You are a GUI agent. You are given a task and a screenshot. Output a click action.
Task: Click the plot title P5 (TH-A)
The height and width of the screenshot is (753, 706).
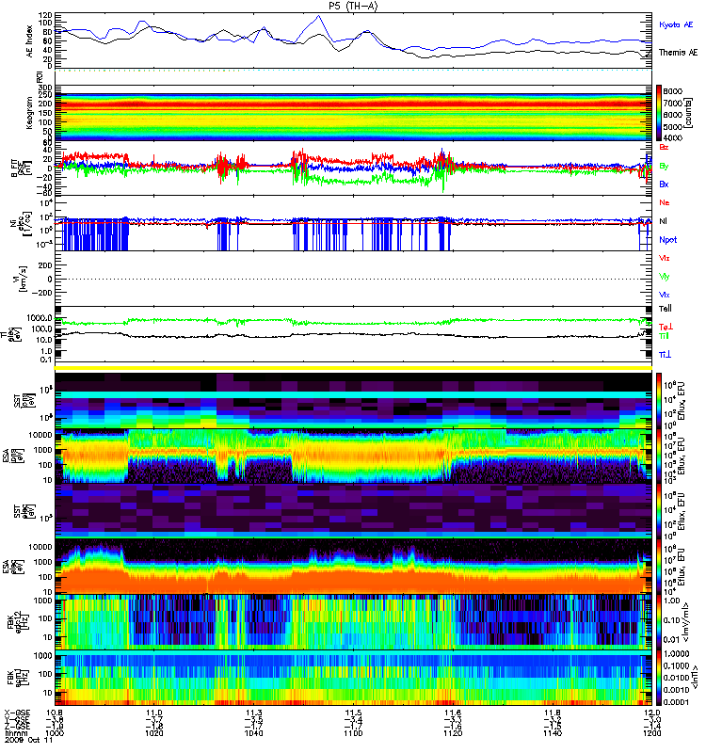coord(353,6)
